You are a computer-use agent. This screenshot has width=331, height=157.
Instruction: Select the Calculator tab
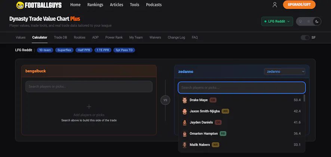point(40,37)
